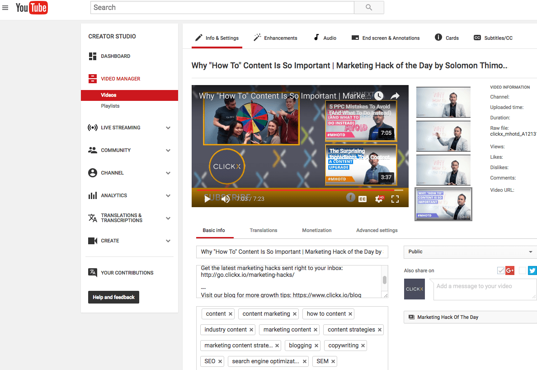Open the Marketing Hack Of The Day playlist selector

(470, 317)
